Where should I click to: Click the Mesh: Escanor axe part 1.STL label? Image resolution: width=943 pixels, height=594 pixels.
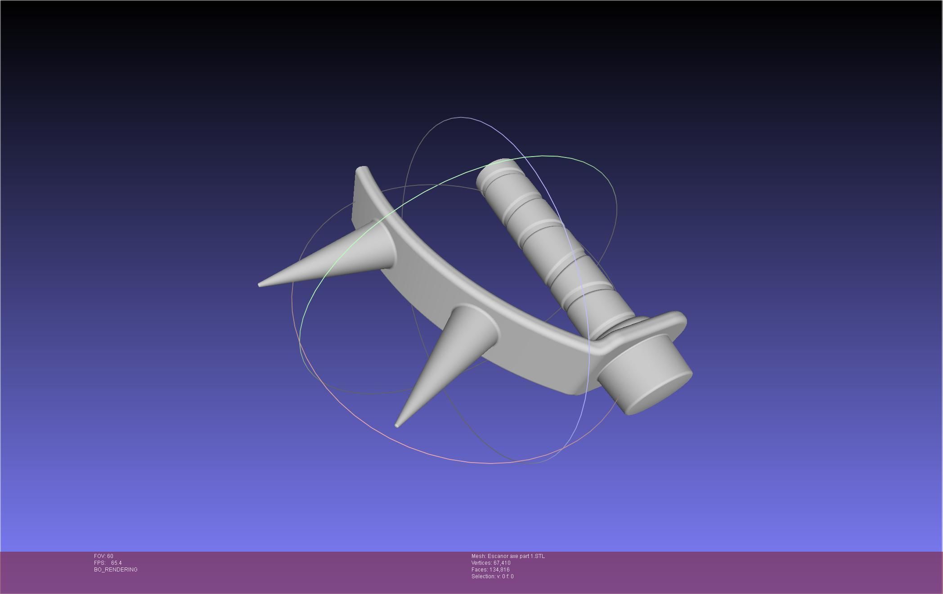coord(508,556)
